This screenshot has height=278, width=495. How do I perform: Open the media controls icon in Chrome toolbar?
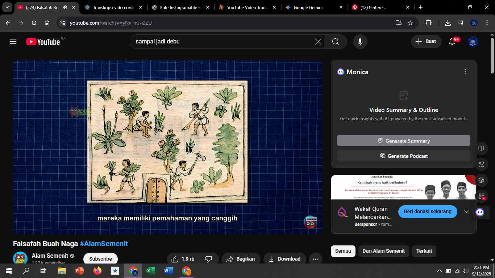(461, 23)
